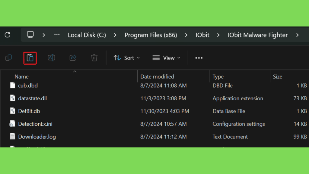
Task: Click the This PC monitor icon
Action: point(30,35)
